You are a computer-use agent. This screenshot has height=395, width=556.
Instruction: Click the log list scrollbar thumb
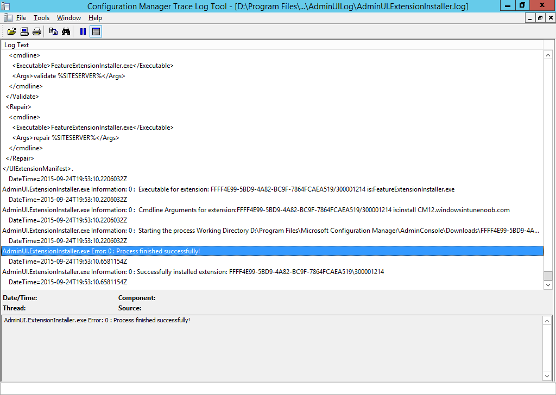click(x=548, y=276)
